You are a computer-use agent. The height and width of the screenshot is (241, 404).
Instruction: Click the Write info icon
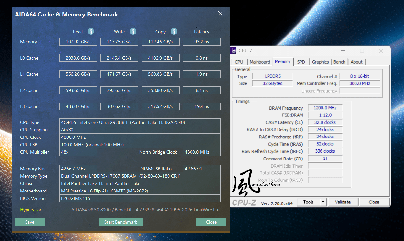pos(133,31)
